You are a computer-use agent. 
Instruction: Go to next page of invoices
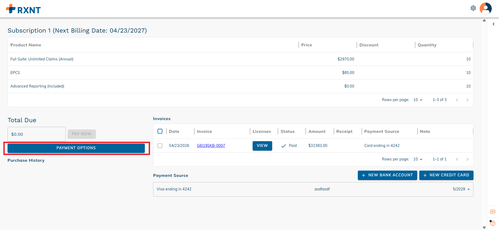coord(467,159)
